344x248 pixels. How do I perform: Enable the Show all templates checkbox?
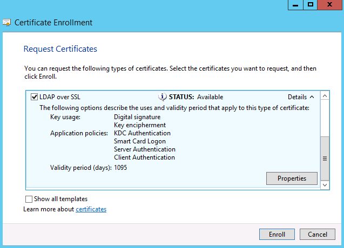29,199
